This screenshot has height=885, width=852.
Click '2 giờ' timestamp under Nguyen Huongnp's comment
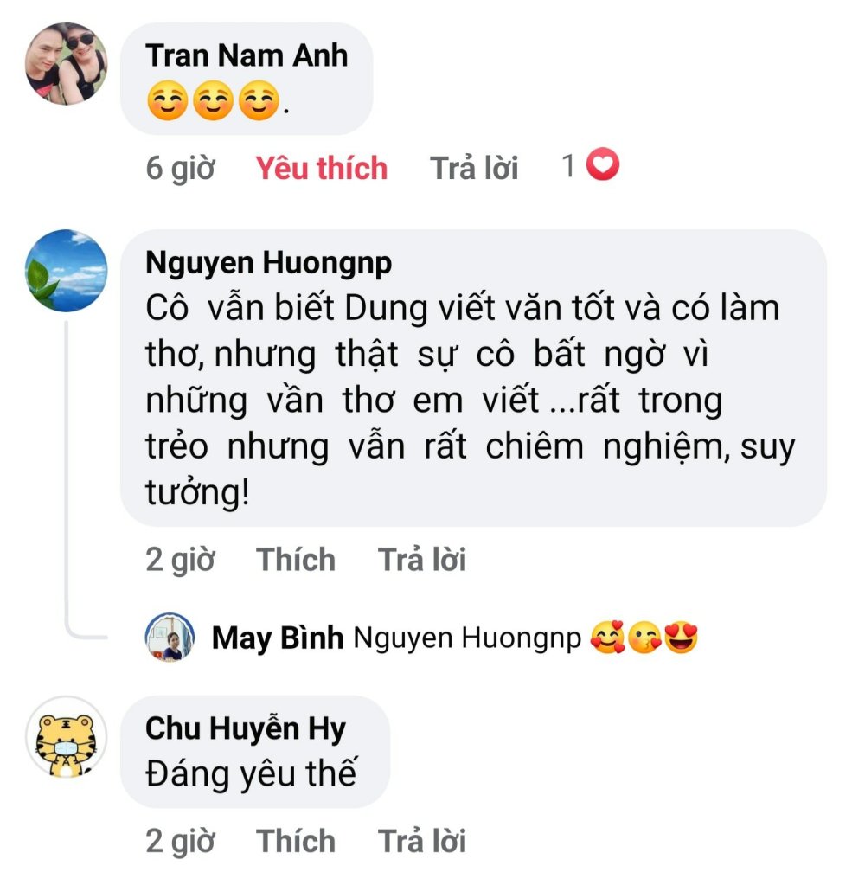click(180, 560)
